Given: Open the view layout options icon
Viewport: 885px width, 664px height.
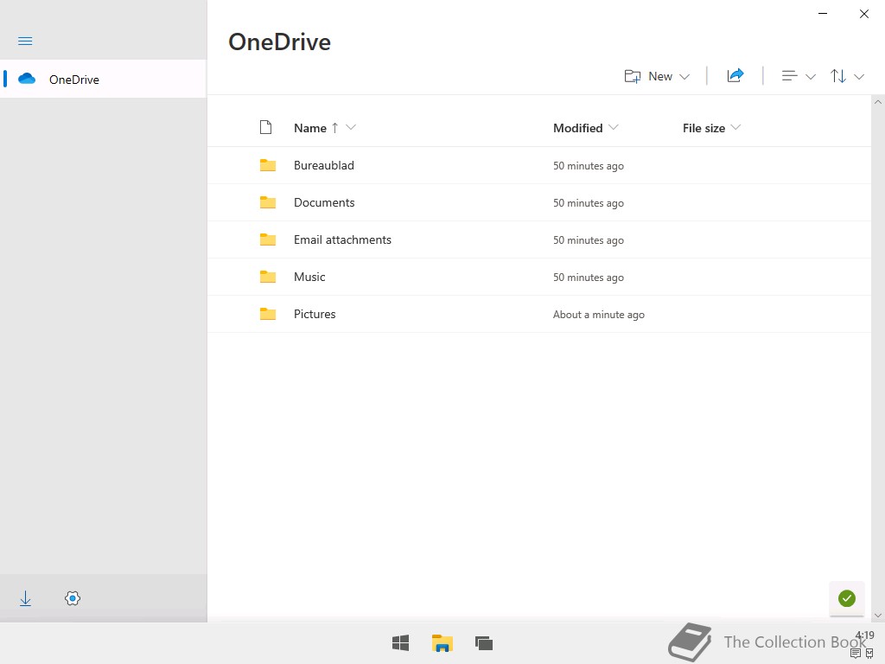Looking at the screenshot, I should 789,76.
